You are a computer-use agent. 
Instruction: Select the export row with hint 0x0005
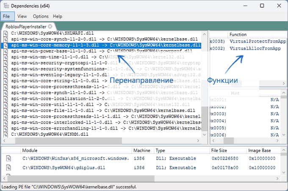coord(245,128)
